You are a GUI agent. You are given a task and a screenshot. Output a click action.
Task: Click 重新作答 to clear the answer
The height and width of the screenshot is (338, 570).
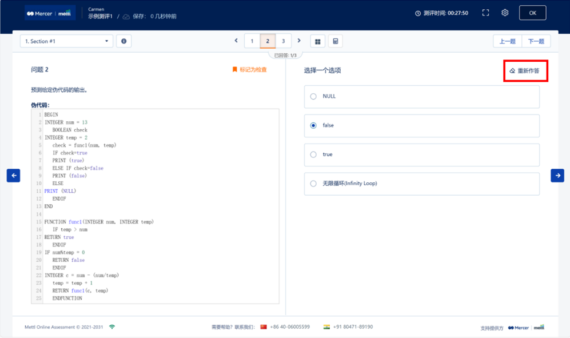(x=525, y=71)
